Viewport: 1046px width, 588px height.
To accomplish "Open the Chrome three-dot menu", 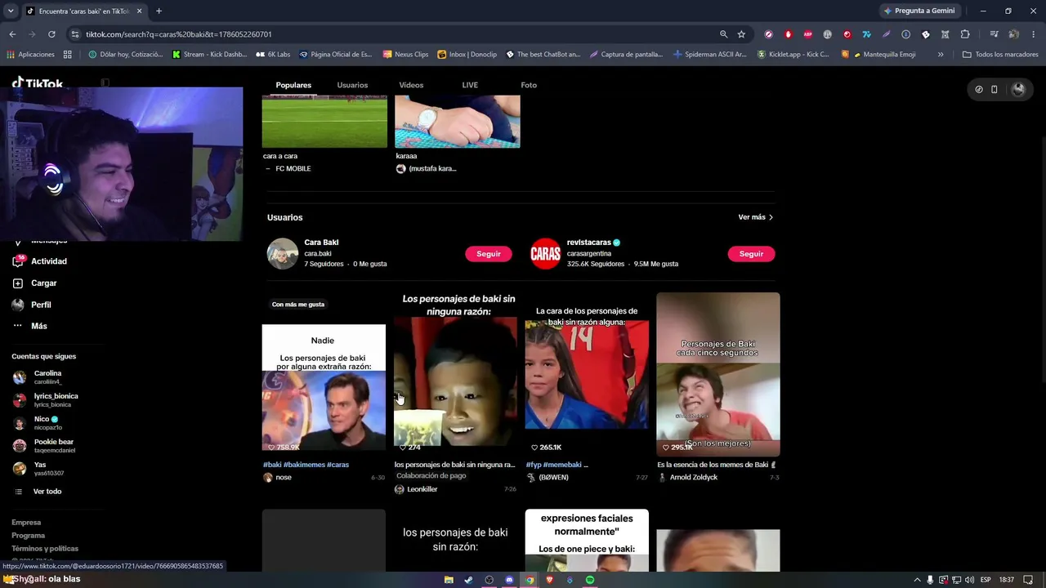I will [1033, 34].
